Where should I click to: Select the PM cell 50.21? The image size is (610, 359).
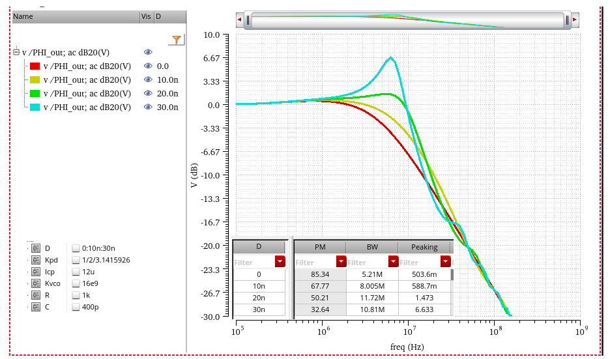point(320,298)
